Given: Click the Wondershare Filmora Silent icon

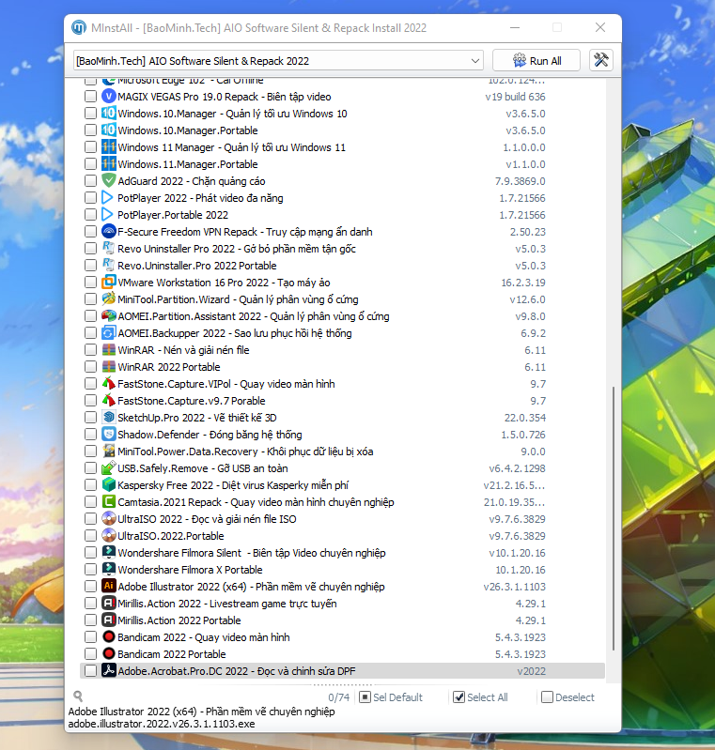Looking at the screenshot, I should coord(109,553).
